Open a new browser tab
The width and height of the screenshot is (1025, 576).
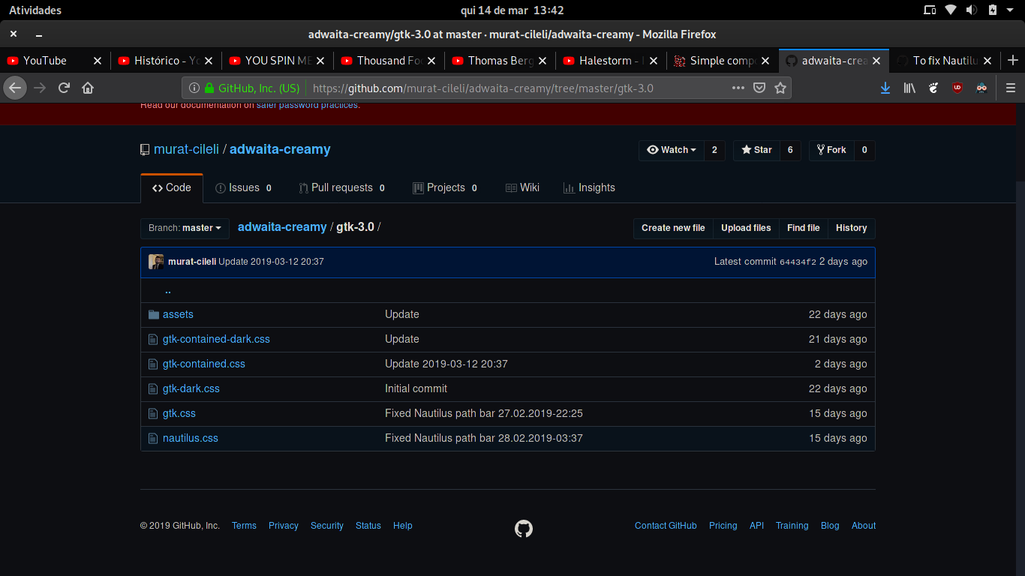[x=1012, y=61]
